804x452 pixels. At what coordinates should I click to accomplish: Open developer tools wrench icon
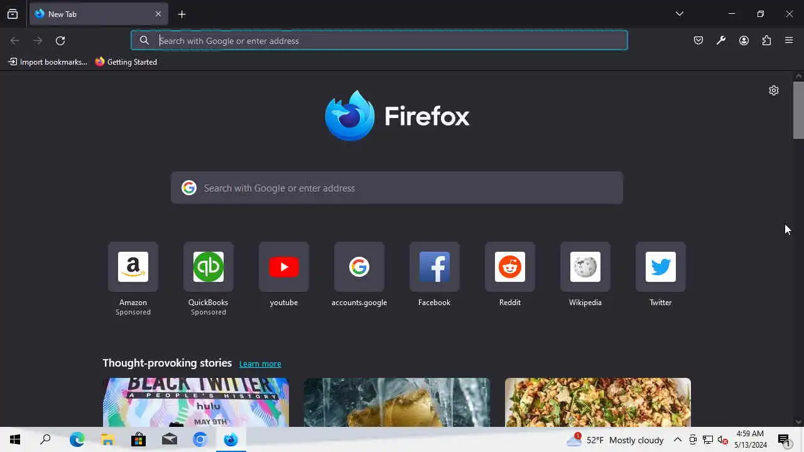point(721,41)
